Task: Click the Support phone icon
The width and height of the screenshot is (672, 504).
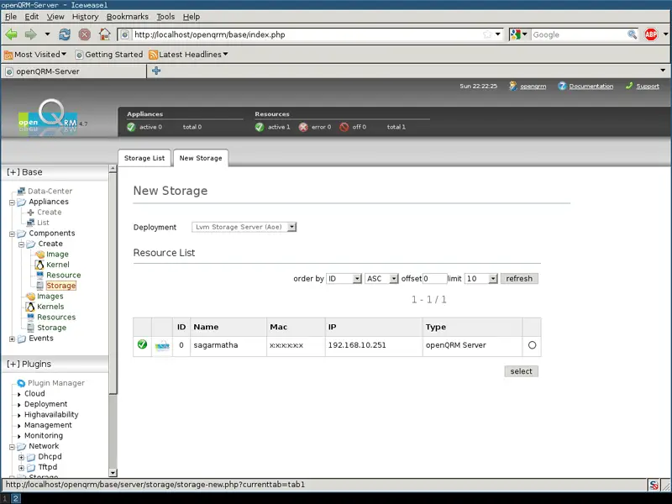Action: (x=628, y=86)
